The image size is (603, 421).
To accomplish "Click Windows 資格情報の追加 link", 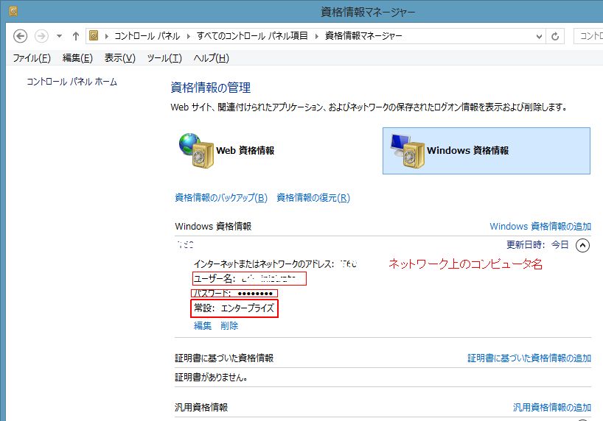I will tap(540, 227).
